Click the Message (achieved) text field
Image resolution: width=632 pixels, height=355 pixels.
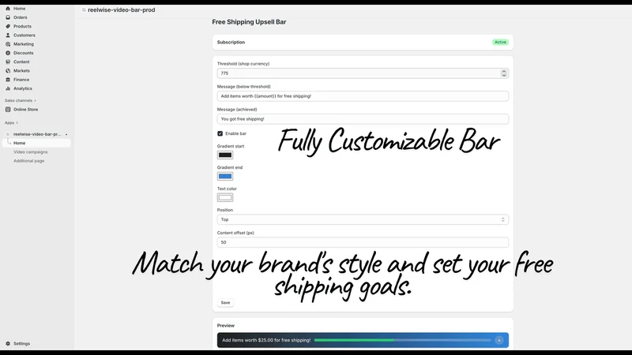[363, 119]
